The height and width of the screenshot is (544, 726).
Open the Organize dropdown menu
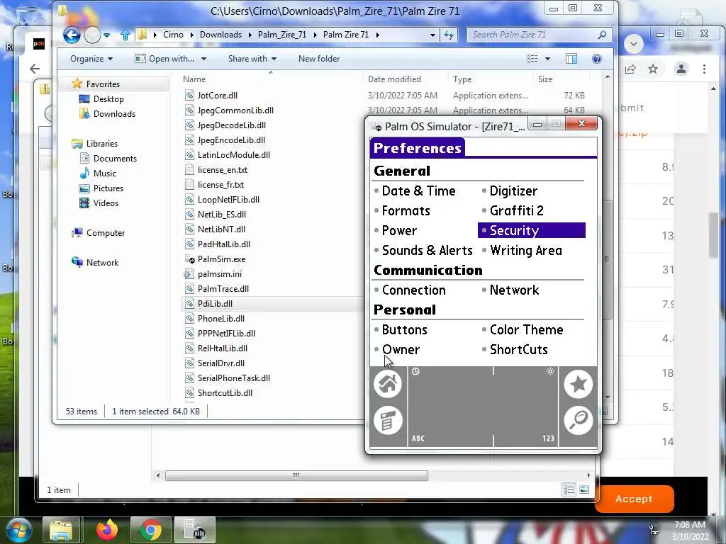pyautogui.click(x=91, y=59)
